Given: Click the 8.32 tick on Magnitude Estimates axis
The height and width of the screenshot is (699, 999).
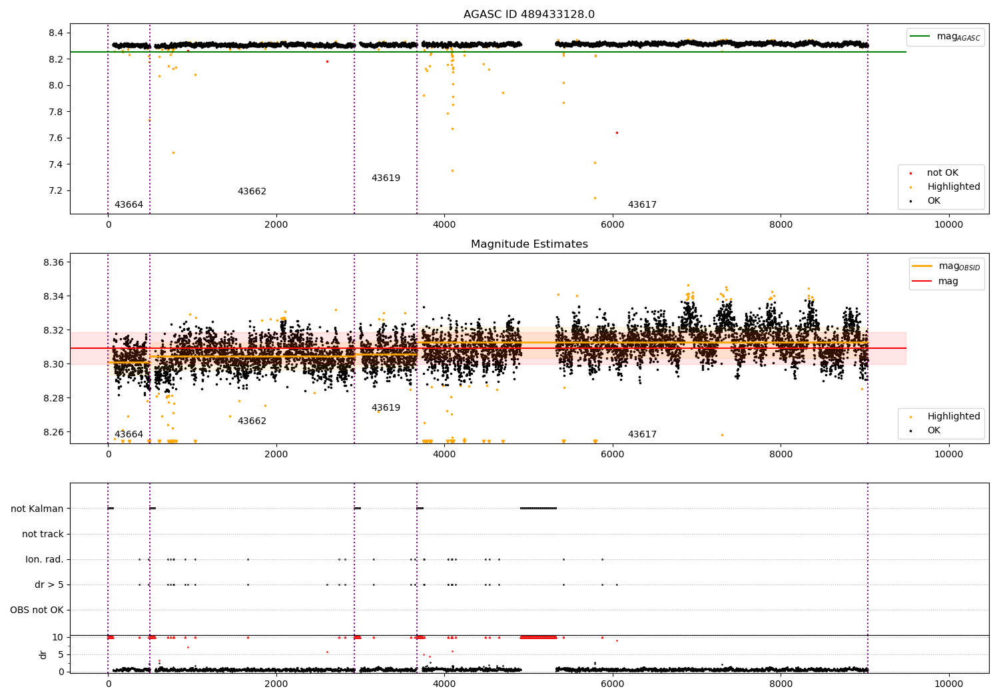Looking at the screenshot, I should coord(53,331).
